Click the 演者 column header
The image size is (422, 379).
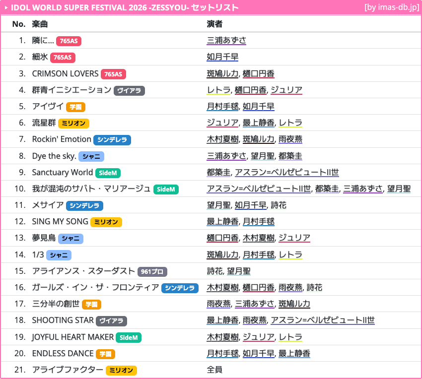coord(214,24)
